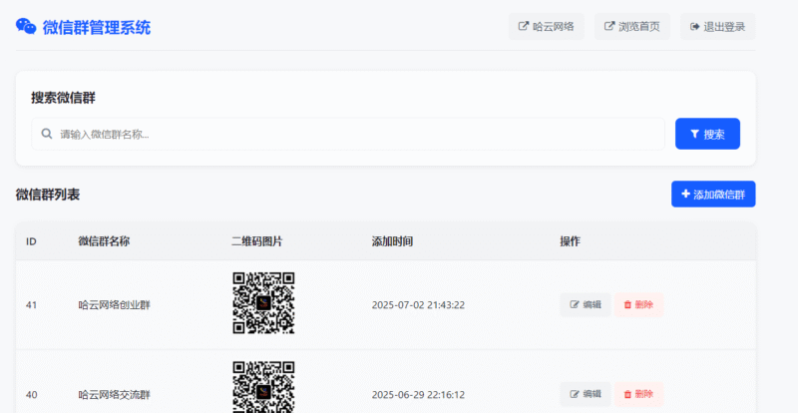Click the 微信群列表 heading
This screenshot has width=798, height=413.
(x=48, y=195)
